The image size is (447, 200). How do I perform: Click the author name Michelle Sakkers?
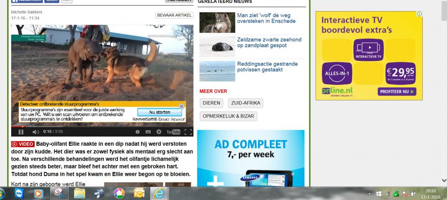(27, 12)
